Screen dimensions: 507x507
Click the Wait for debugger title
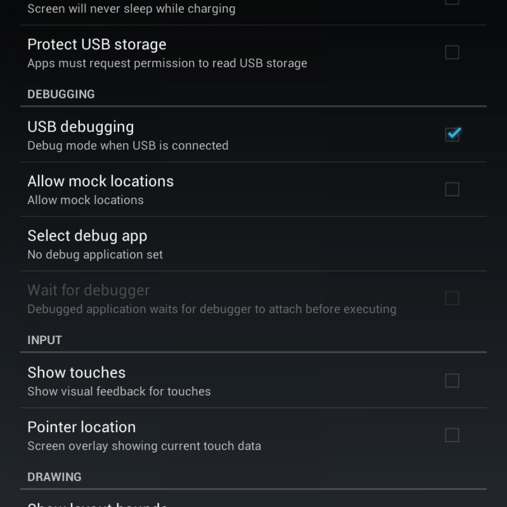[88, 290]
